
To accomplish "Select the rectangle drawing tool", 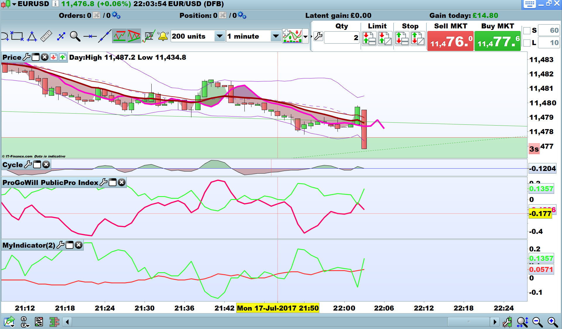I will point(17,36).
